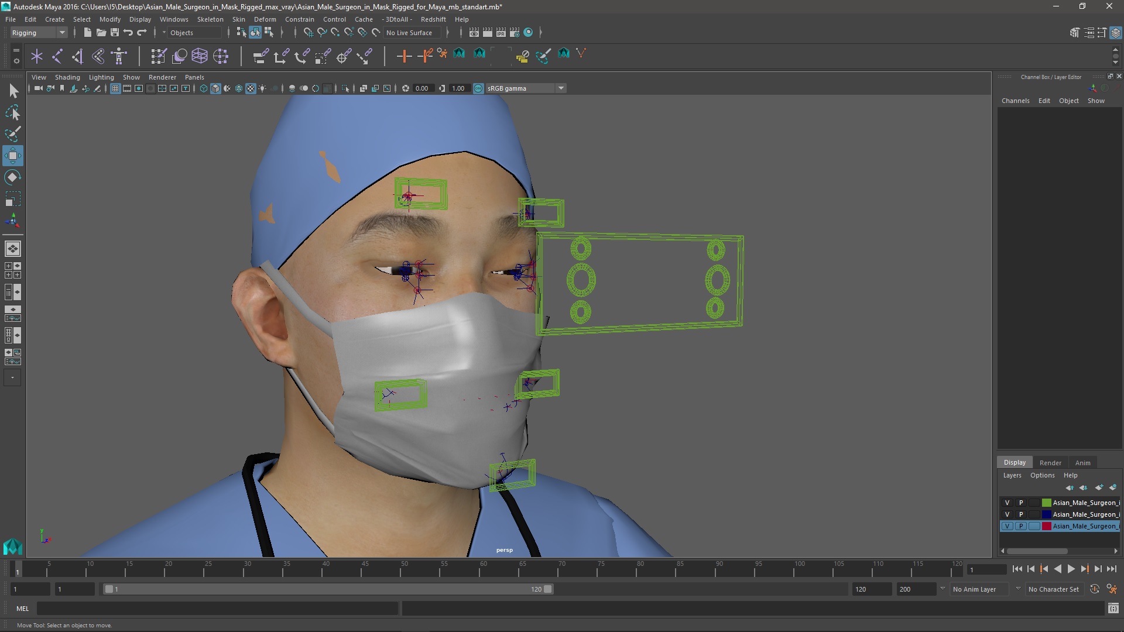Open the Options menu in Layer Editor

pos(1042,475)
